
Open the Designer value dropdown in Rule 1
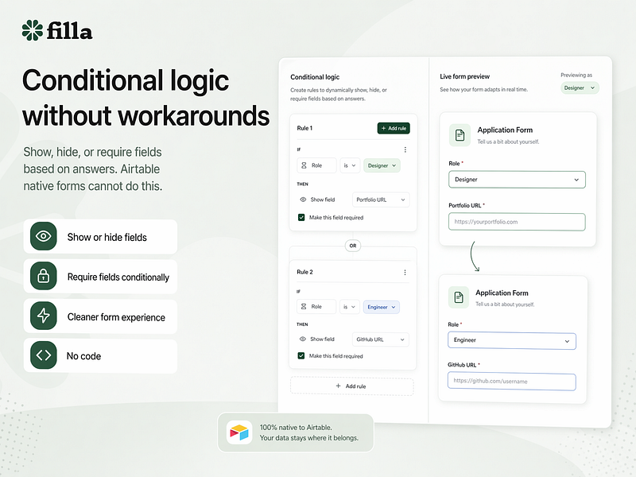coord(382,165)
